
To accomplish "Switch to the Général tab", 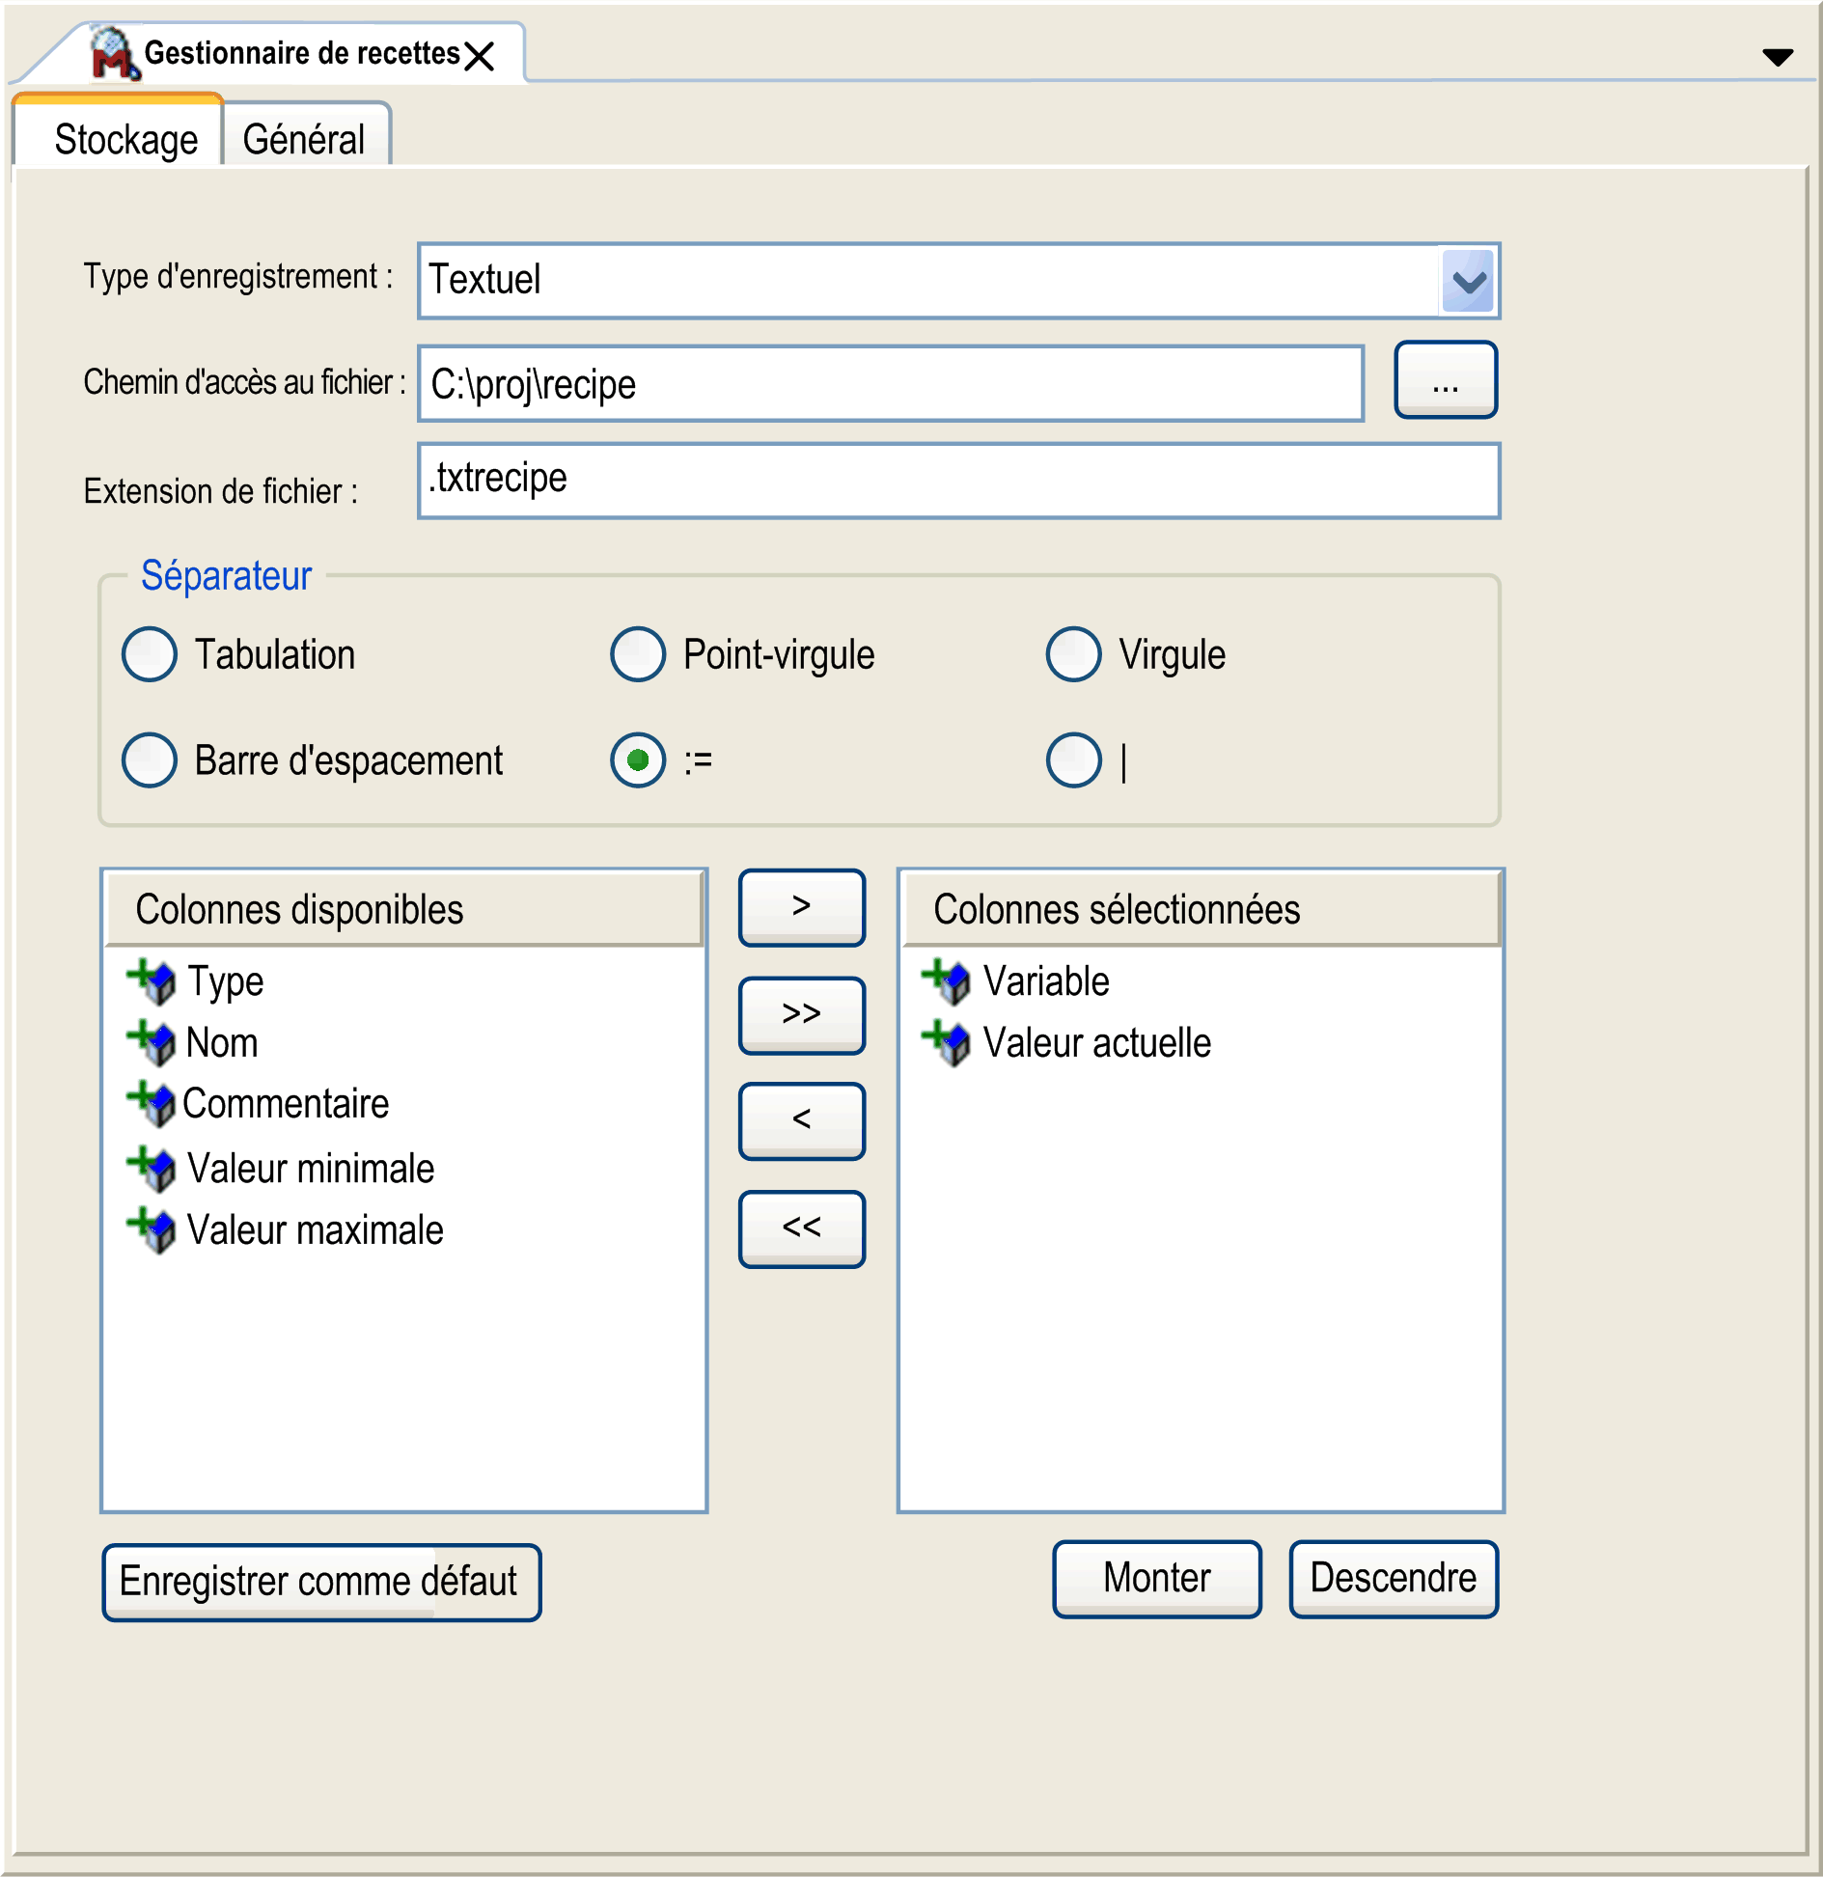I will point(304,139).
